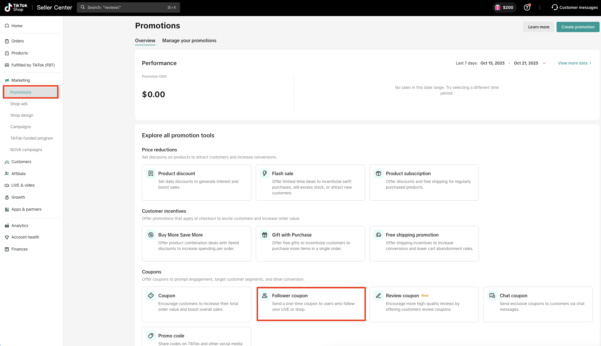Click the Chat coupon message icon

(x=492, y=296)
